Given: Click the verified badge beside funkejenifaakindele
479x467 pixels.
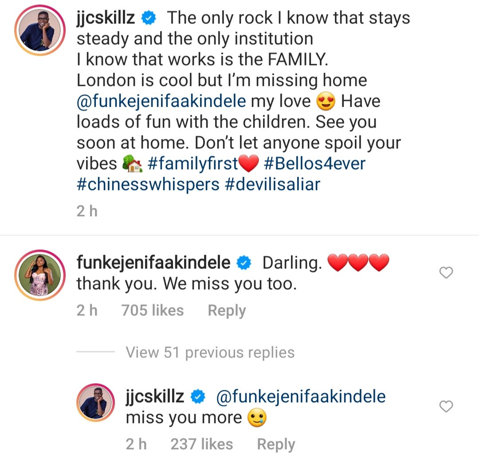Looking at the screenshot, I should [244, 262].
